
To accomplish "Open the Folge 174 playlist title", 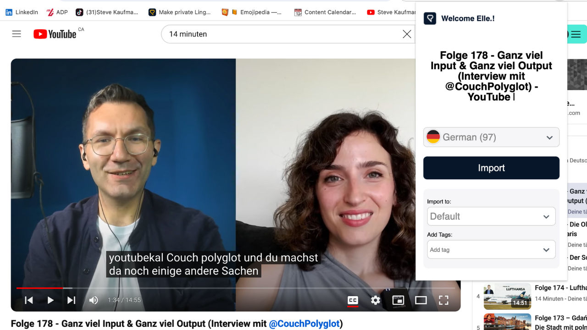I will coord(561,288).
